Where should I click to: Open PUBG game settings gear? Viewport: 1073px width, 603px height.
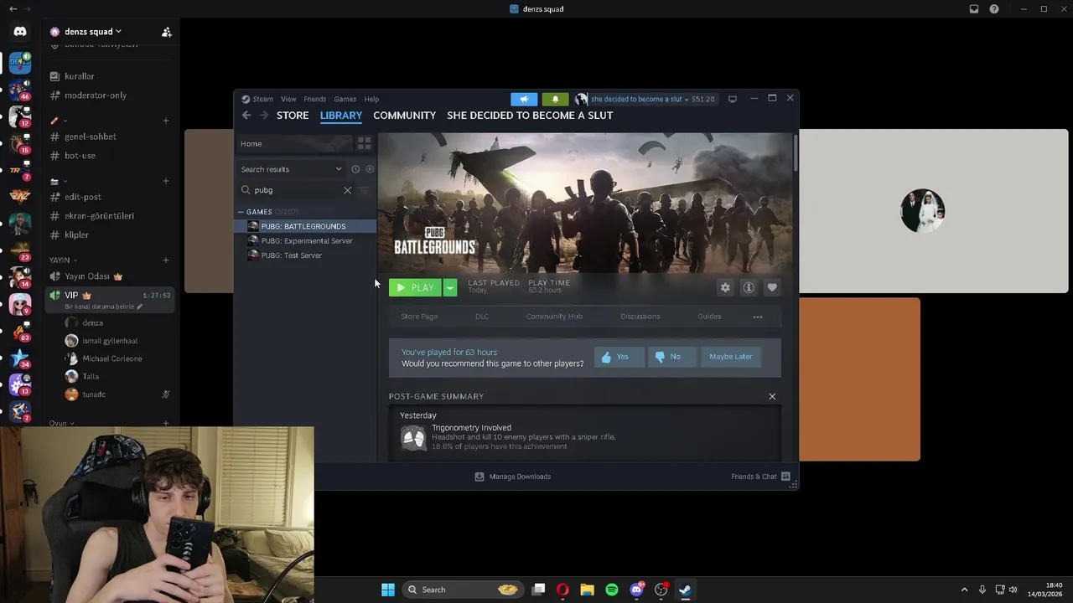pos(725,287)
